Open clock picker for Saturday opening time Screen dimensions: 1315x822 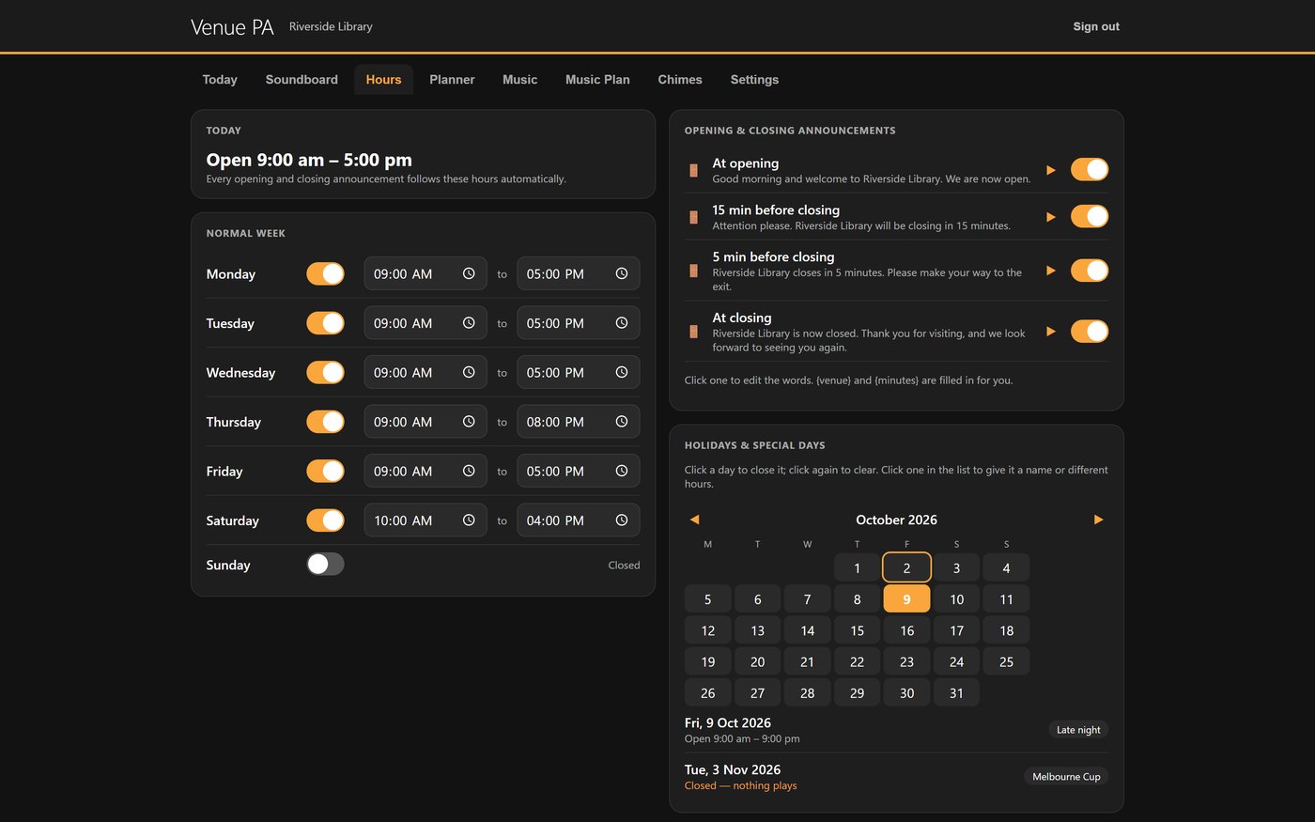coord(469,520)
